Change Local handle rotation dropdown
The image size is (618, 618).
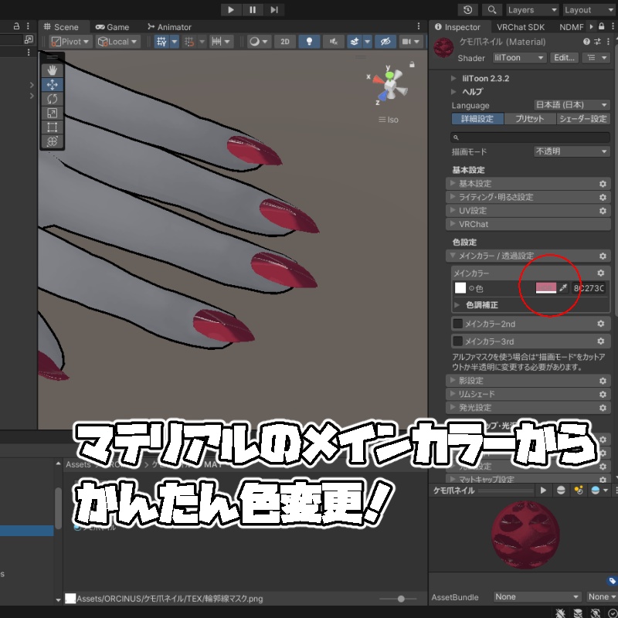coord(117,42)
